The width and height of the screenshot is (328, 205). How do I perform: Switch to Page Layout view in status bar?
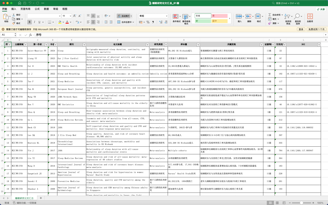pos(277,203)
